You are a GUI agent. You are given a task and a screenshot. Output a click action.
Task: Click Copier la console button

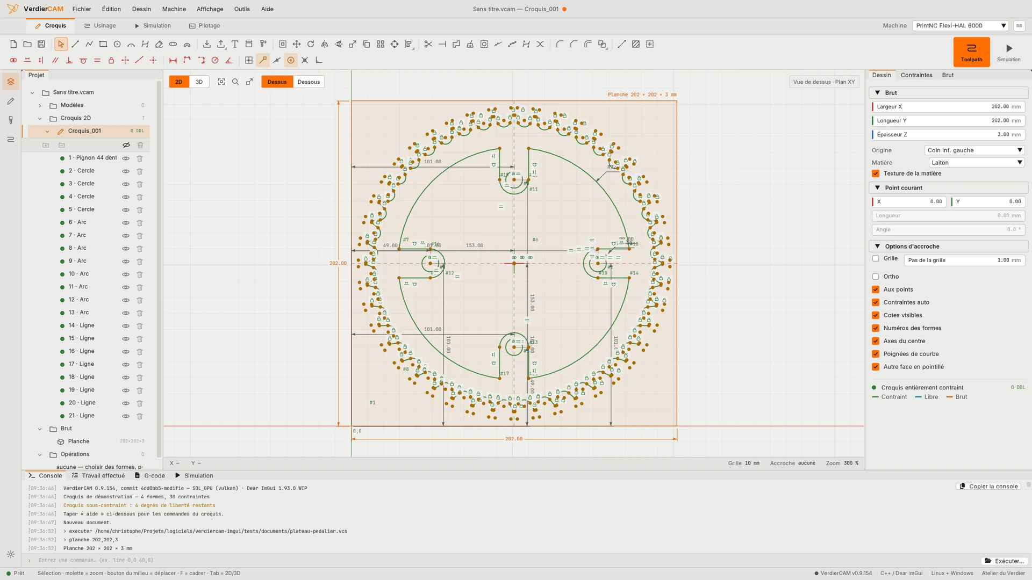click(x=989, y=487)
